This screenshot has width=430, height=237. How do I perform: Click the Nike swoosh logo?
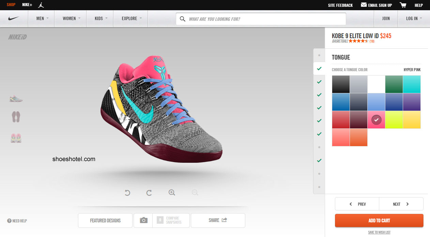(14, 18)
